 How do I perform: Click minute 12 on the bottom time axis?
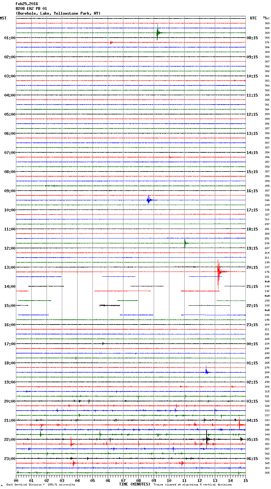point(200,480)
